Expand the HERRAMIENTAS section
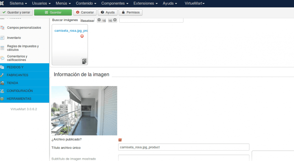This screenshot has width=294, height=161. (x=25, y=99)
